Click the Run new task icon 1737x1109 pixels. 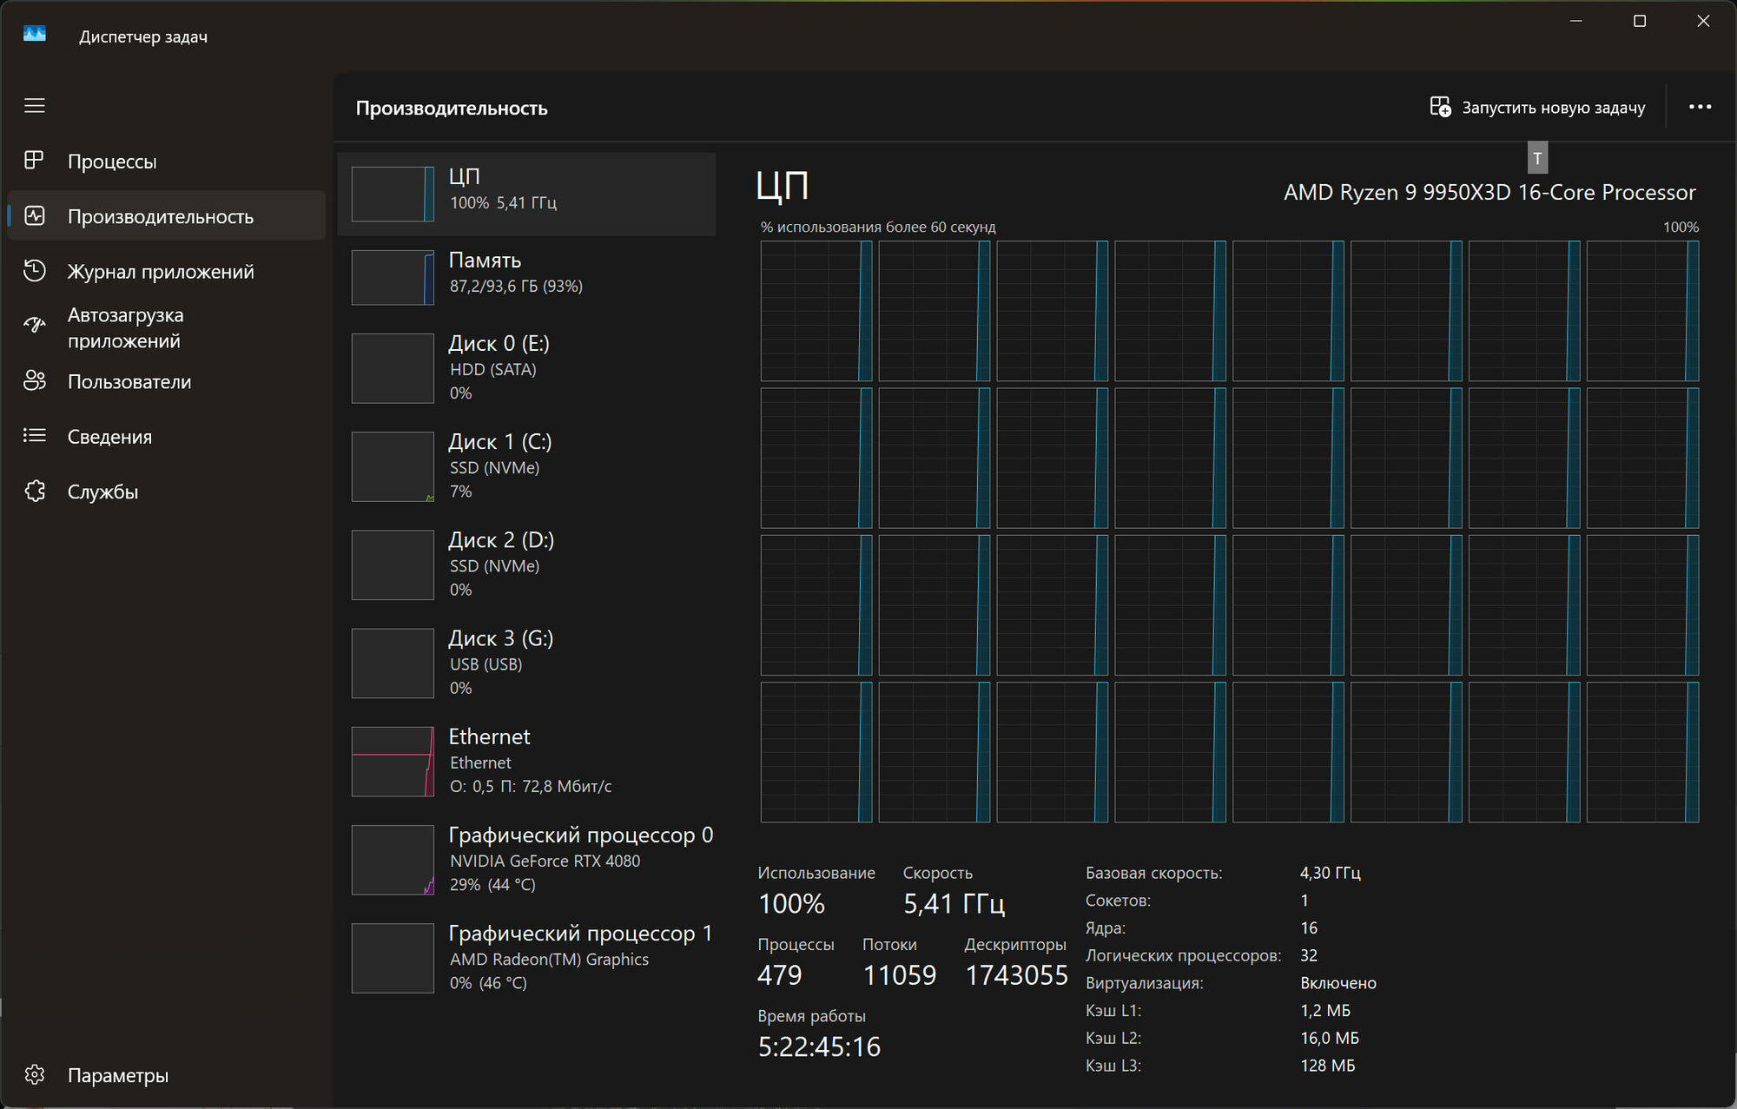click(1440, 107)
